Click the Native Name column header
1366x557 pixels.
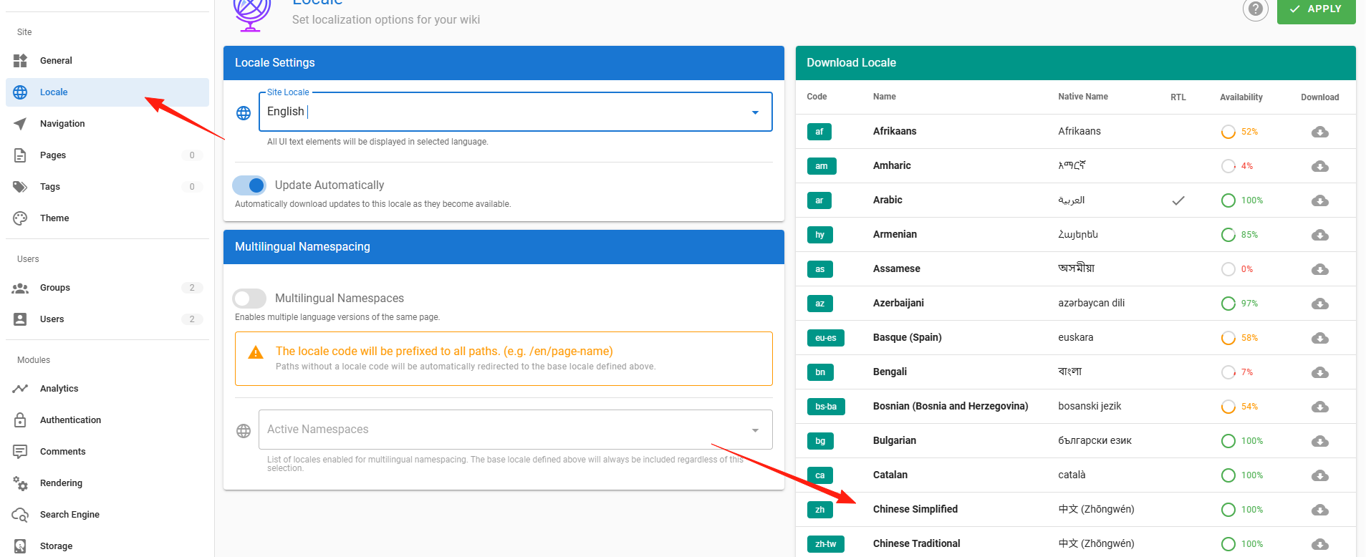click(x=1083, y=97)
